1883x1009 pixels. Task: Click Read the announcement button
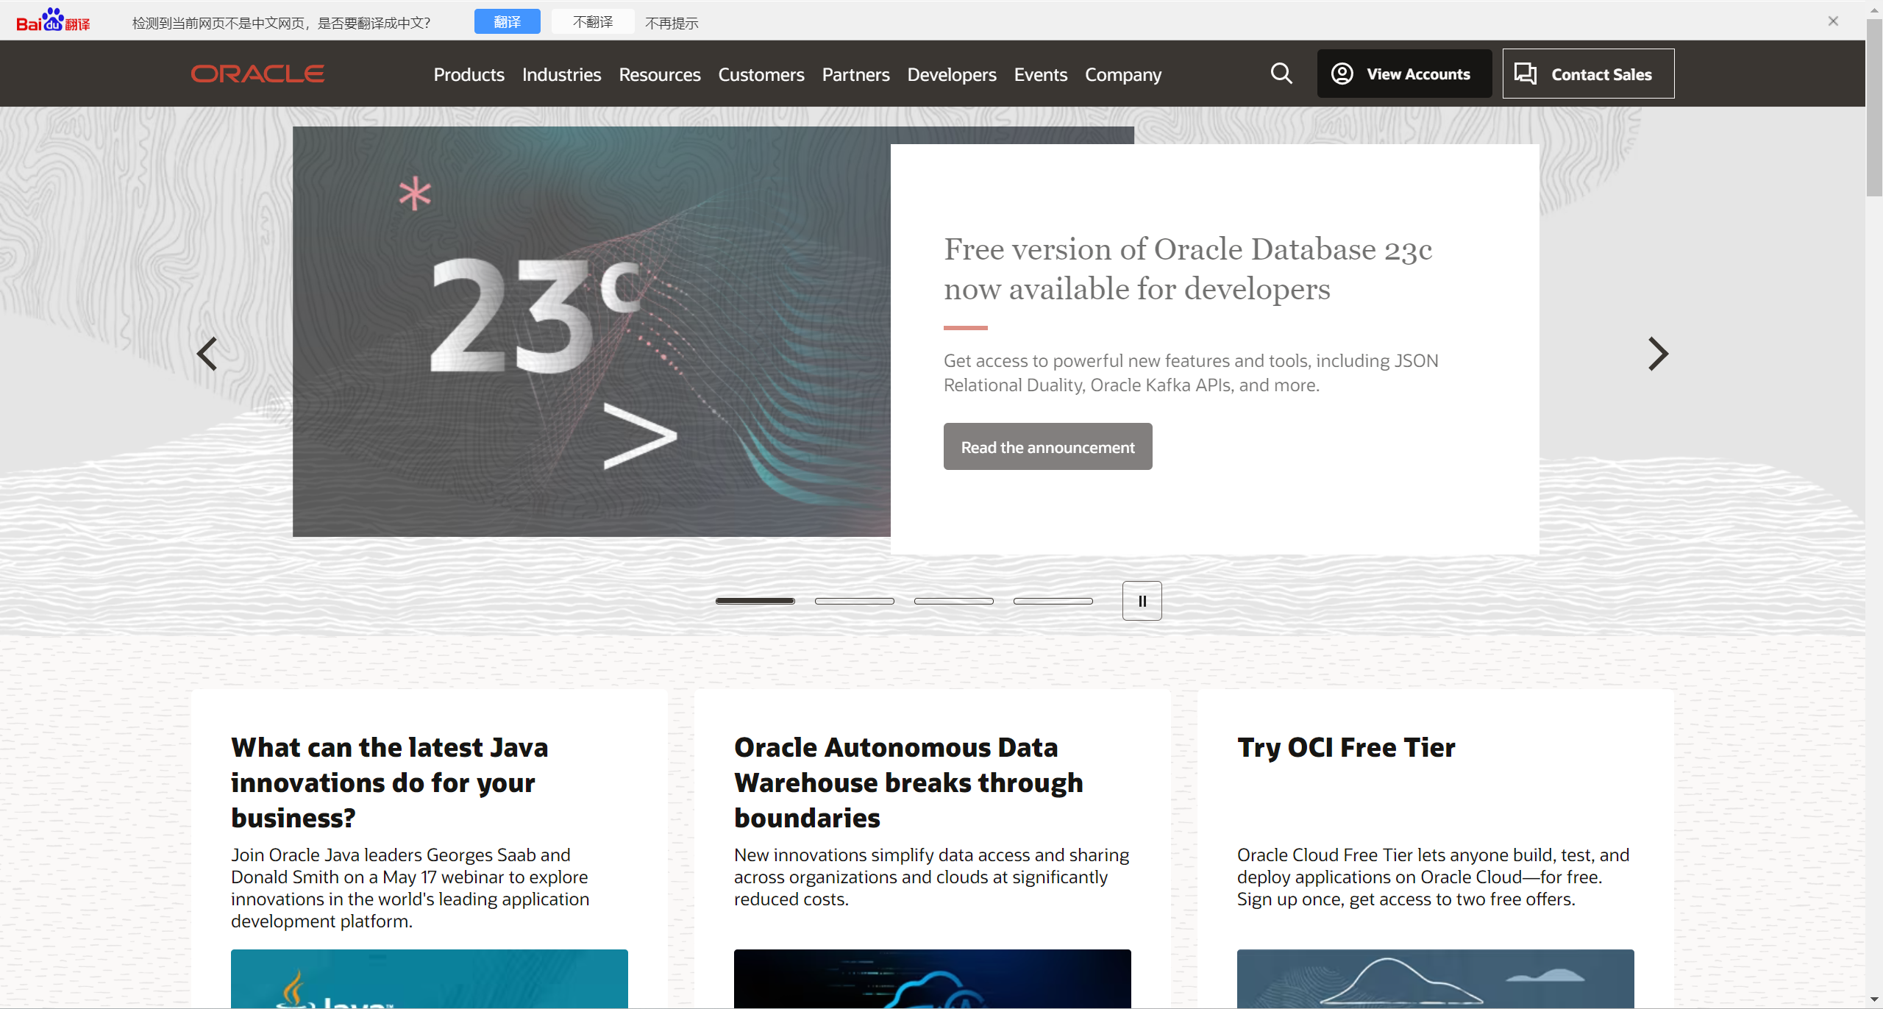coord(1047,446)
